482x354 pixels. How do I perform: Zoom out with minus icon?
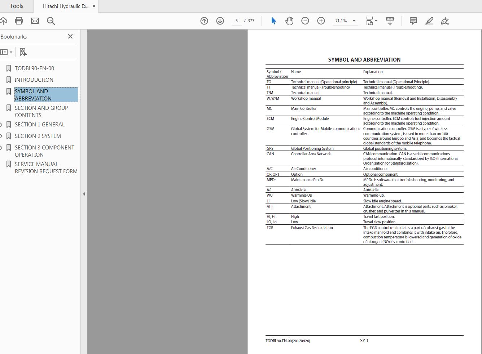coord(305,21)
